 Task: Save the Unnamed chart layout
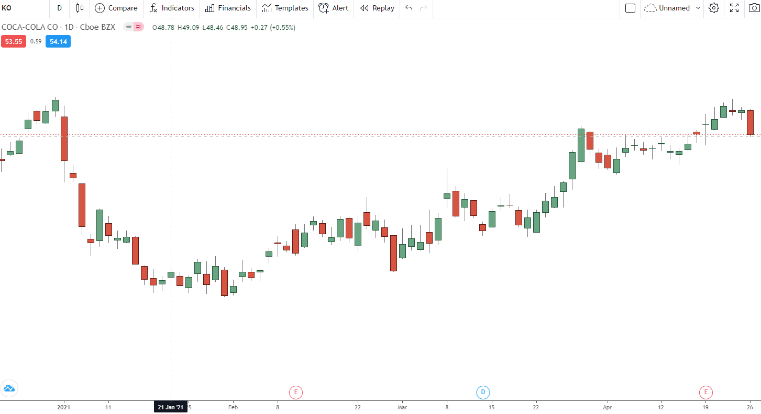click(668, 8)
